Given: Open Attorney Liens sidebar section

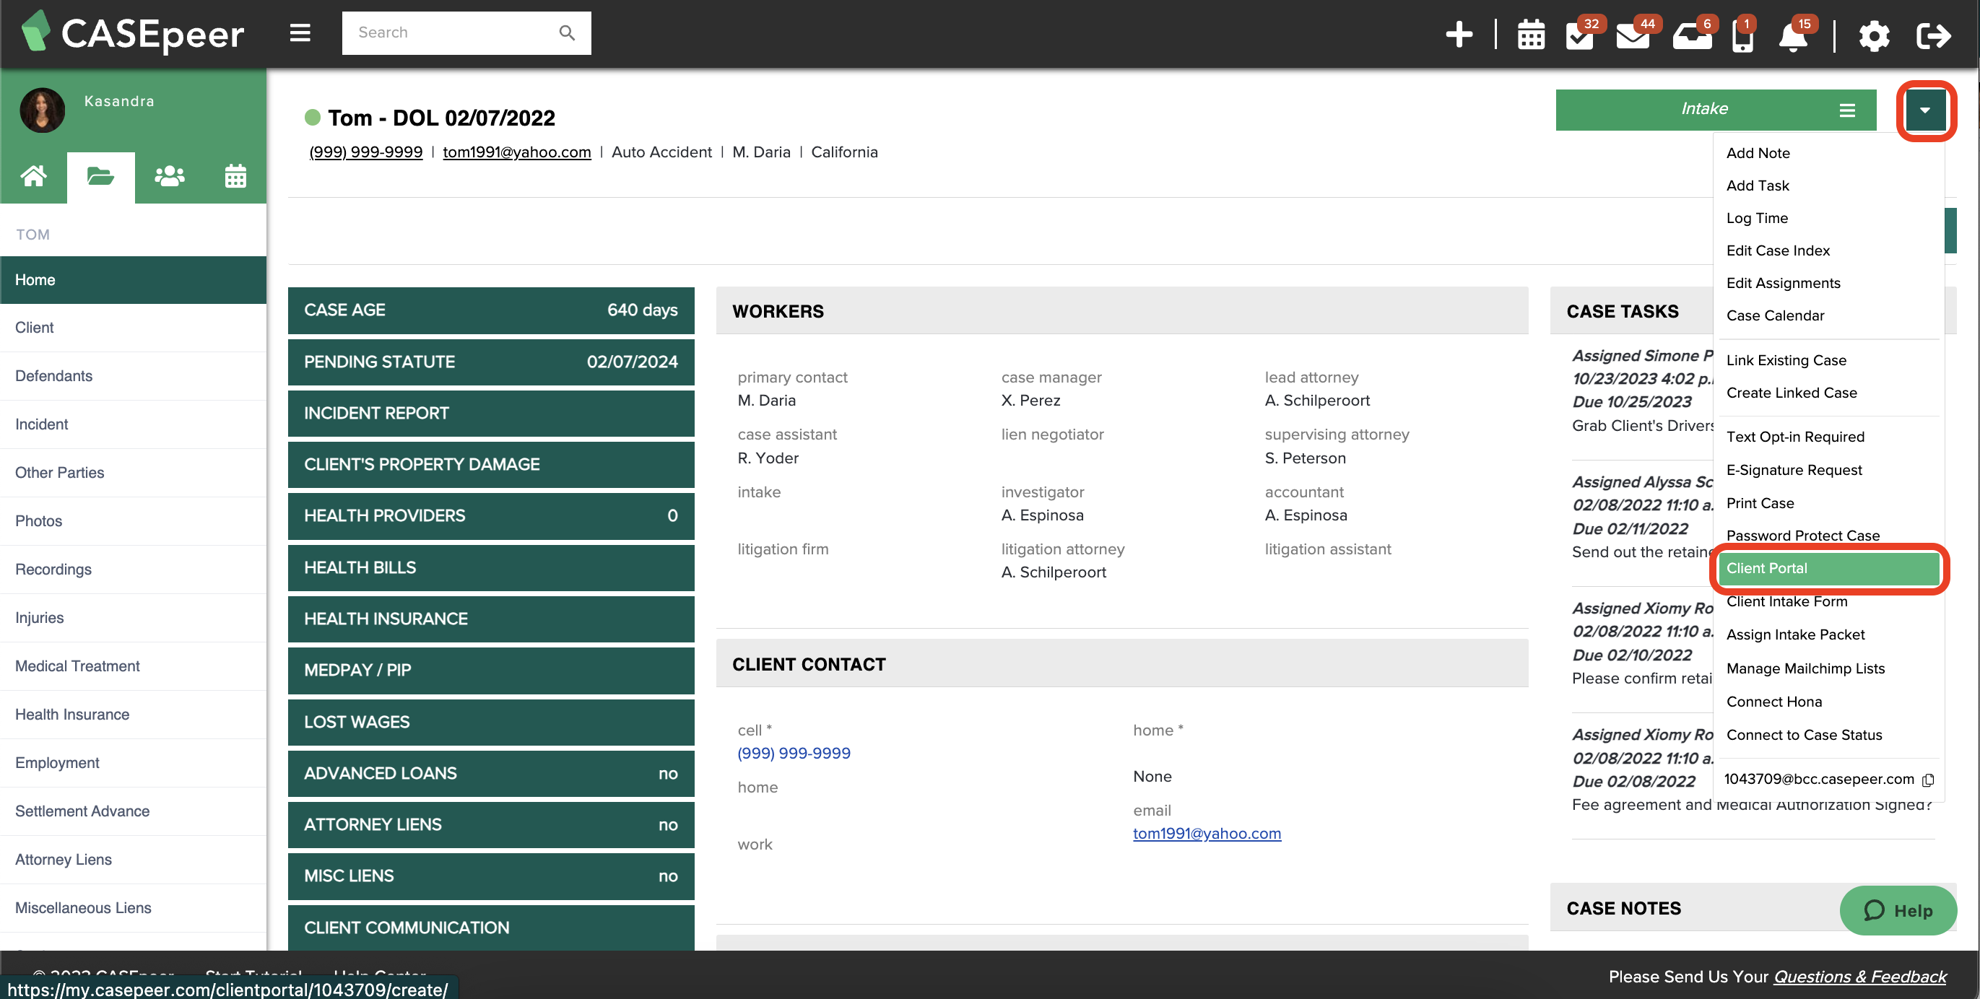Looking at the screenshot, I should (133, 859).
